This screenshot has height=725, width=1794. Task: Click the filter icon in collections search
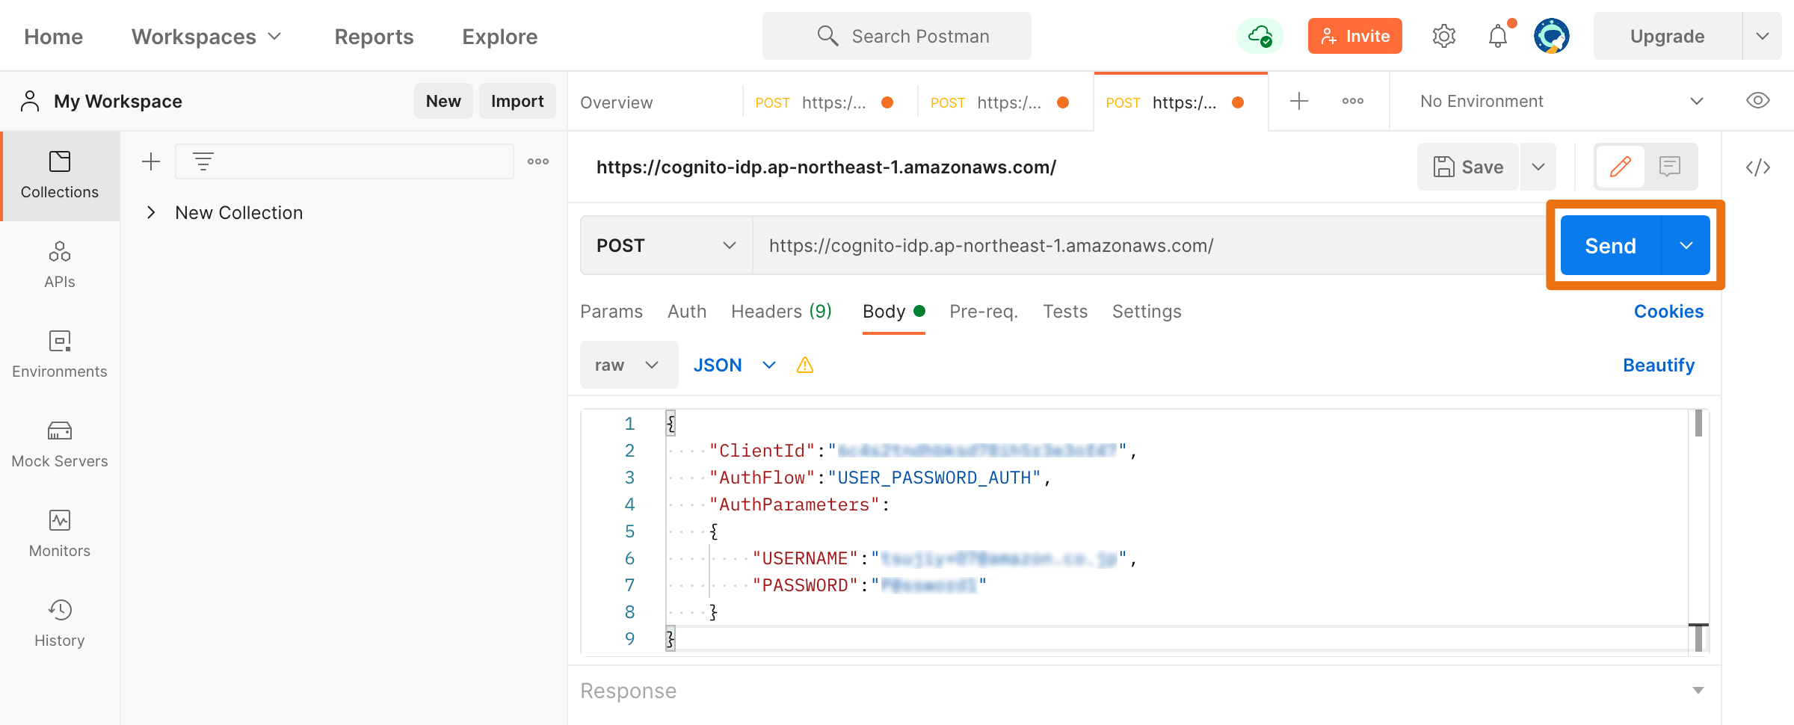(x=203, y=161)
